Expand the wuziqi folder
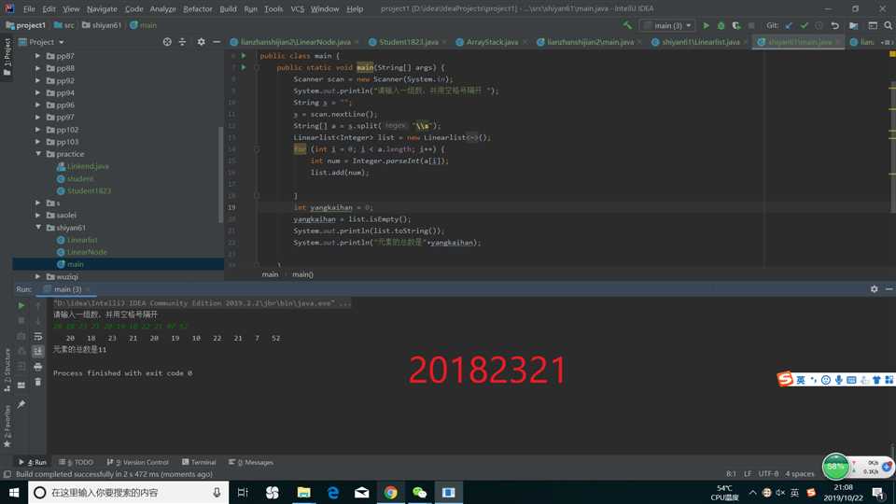 (37, 276)
